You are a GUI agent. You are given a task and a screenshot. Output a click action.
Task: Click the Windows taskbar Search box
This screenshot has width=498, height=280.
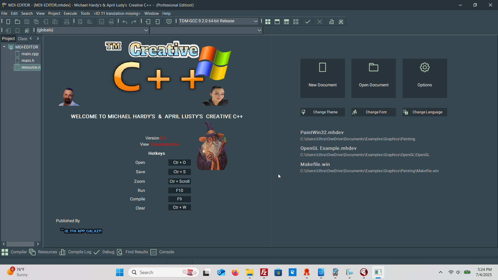(163, 272)
